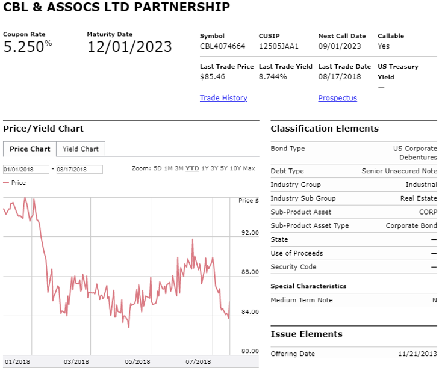Viewport: 442px width, 368px height.
Task: Click the Security Code label
Action: [293, 267]
